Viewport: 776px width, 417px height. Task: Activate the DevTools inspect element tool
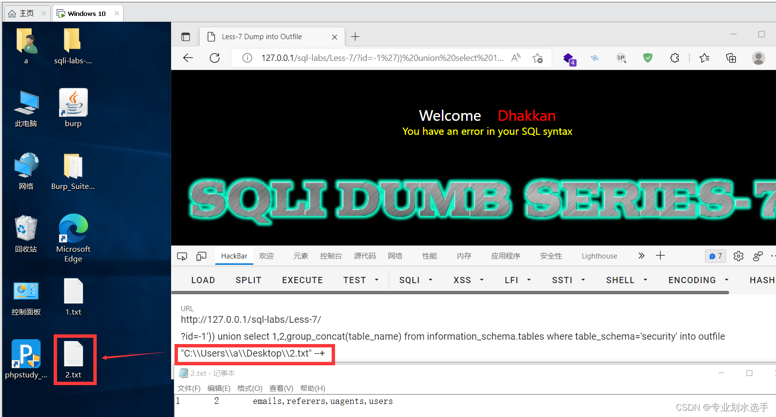182,256
